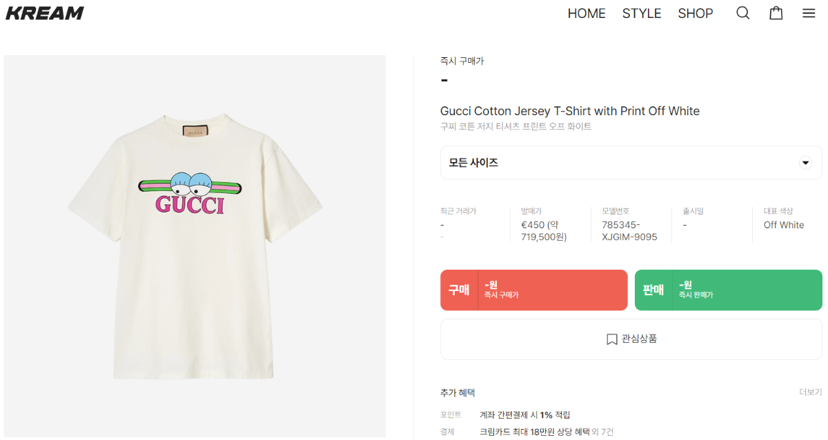Click the €450 release price
This screenshot has width=828, height=440.
(x=544, y=231)
